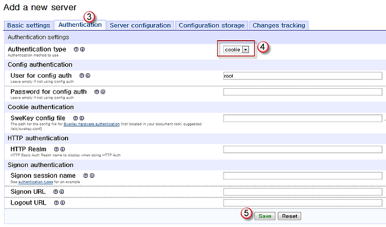Click the Reset button

click(289, 216)
